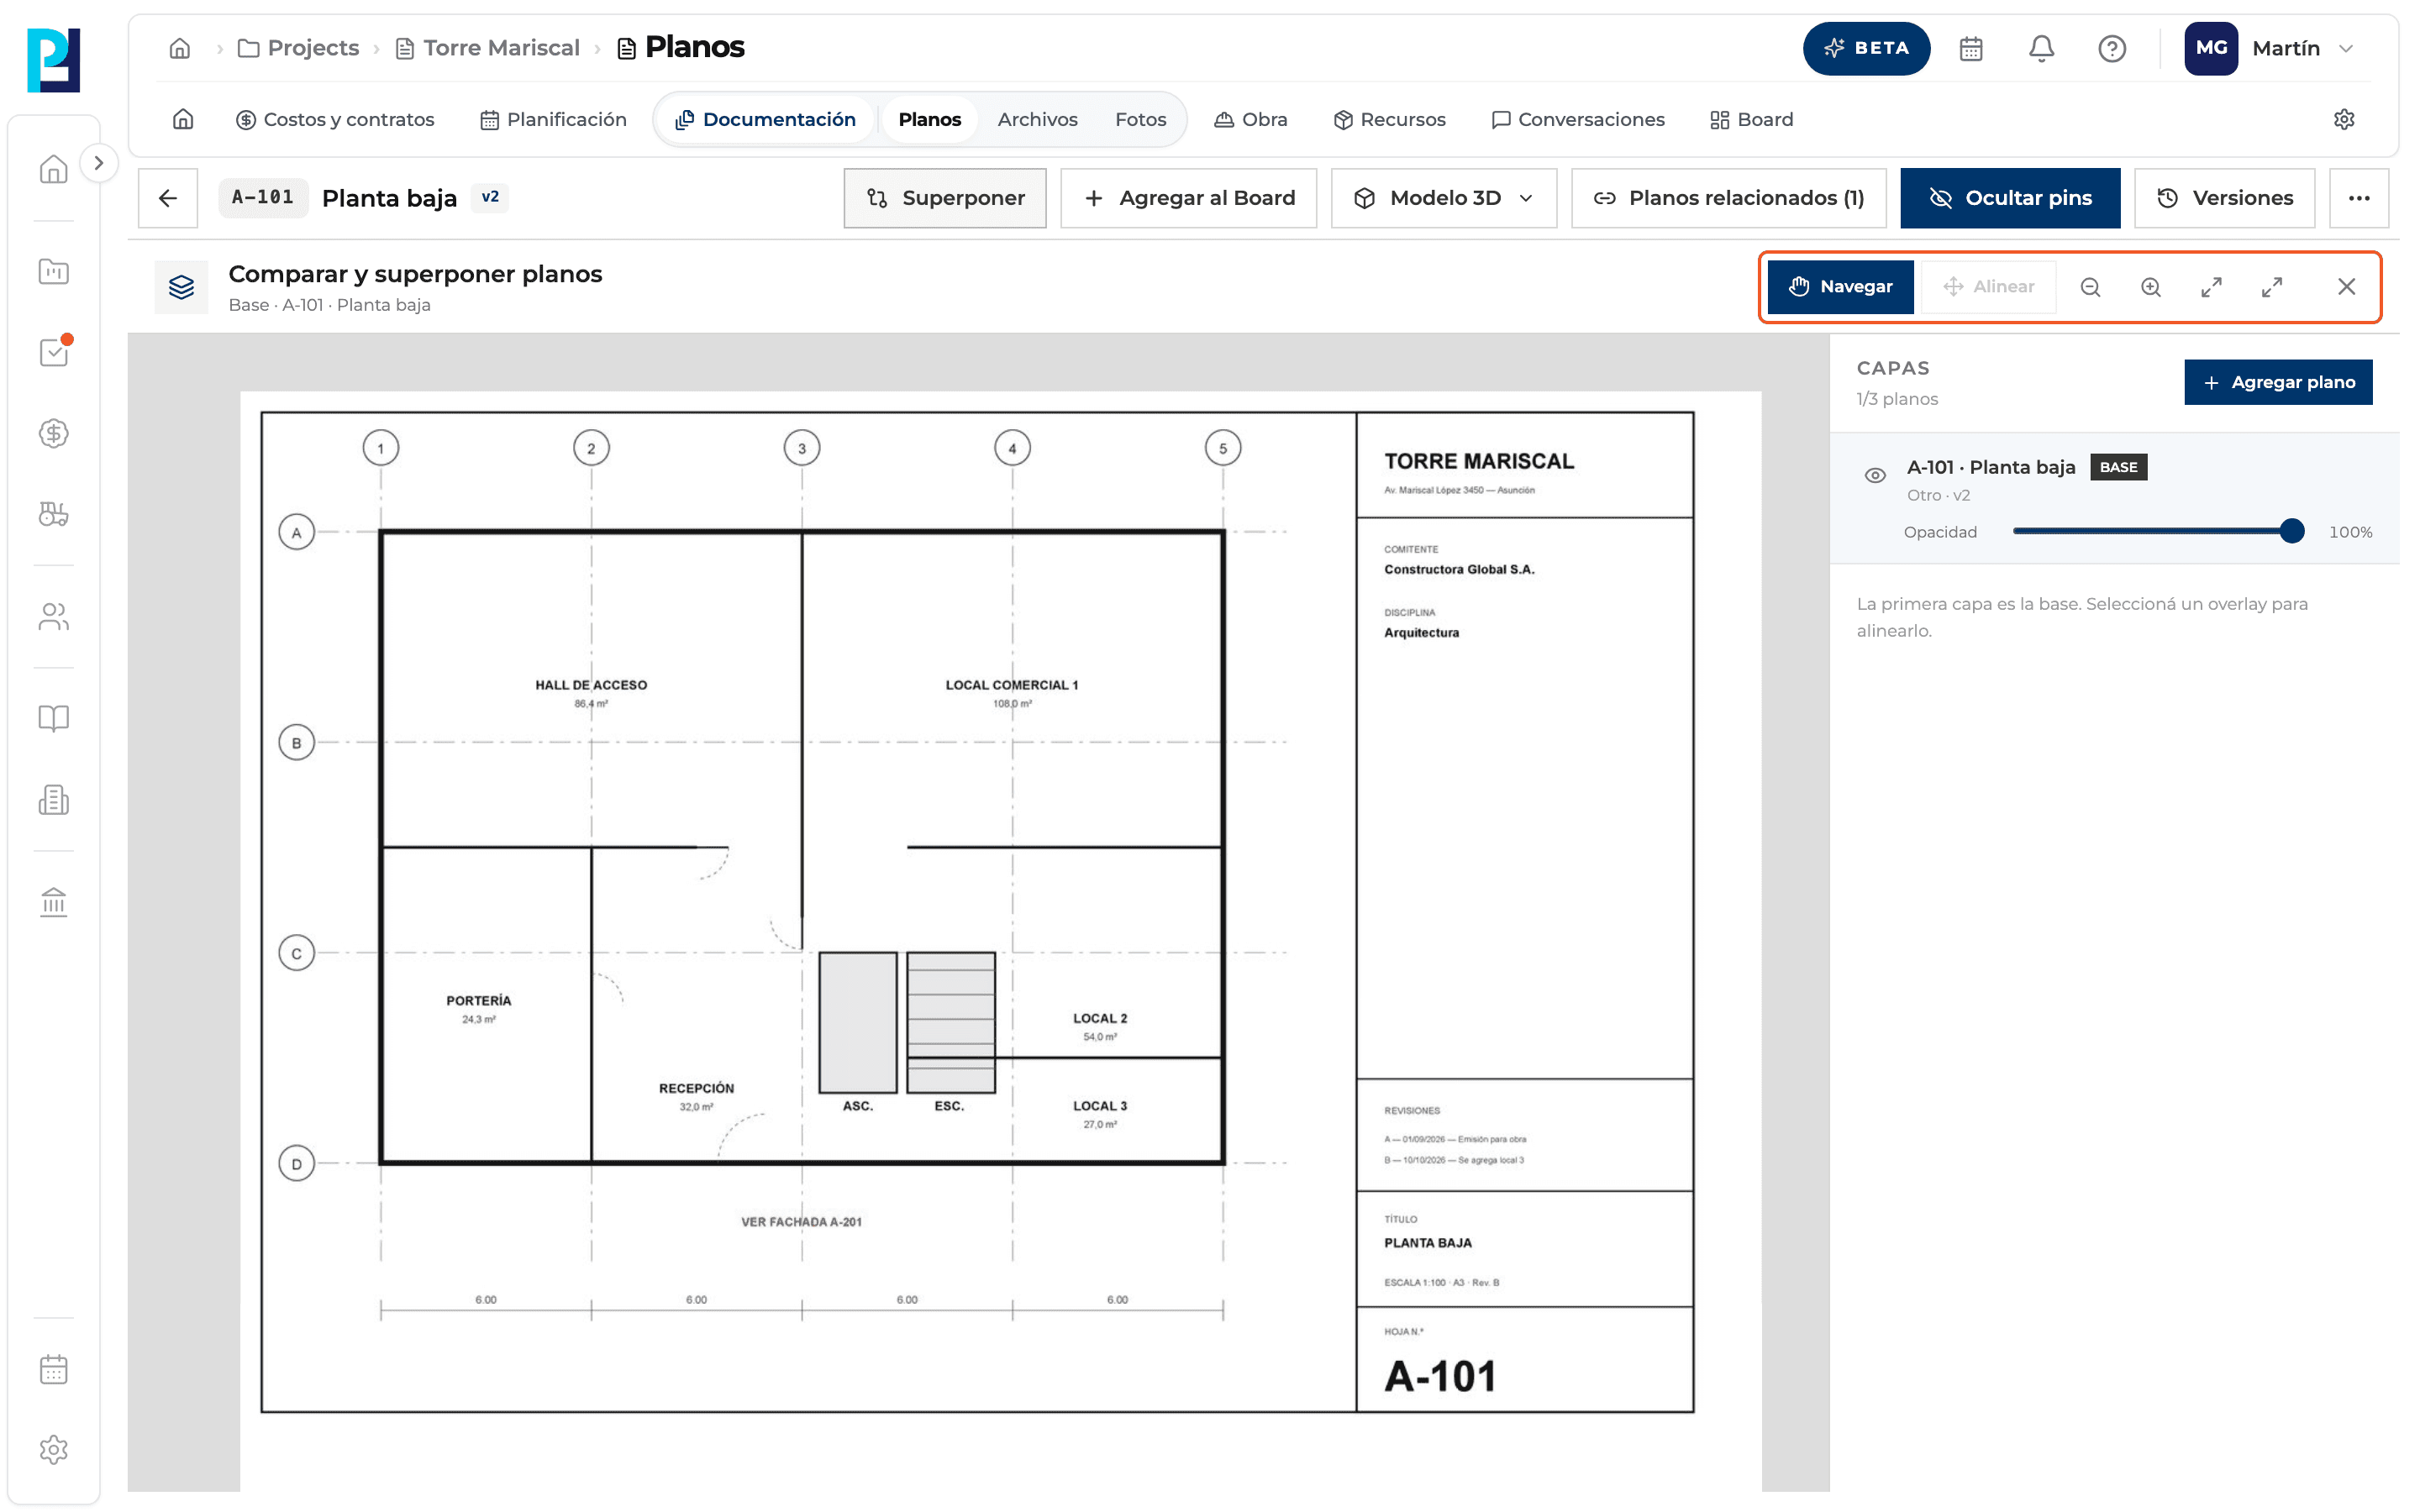Activate the Navegar mode
2420x1512 pixels.
(x=1840, y=287)
